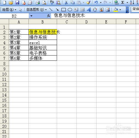
Task: Select cell containing 第1章
Action: [x=19, y=32]
